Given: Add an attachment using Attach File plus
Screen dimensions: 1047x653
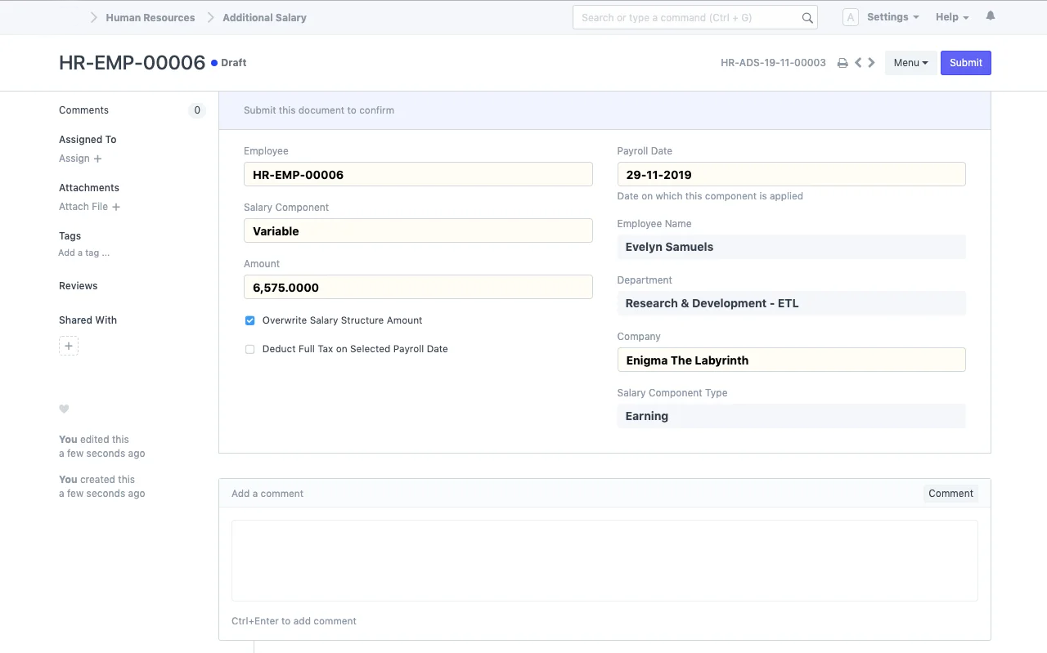Looking at the screenshot, I should coord(115,207).
